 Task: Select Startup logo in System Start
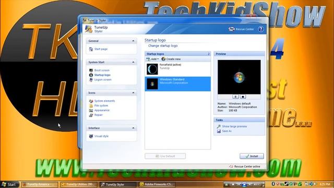[102, 75]
